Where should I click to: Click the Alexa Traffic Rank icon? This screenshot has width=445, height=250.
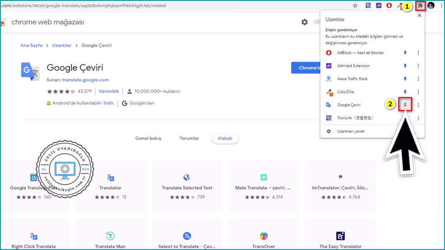329,79
